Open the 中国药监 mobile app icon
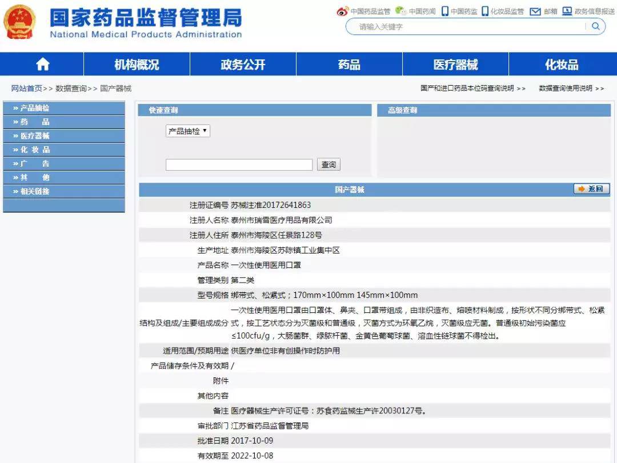Screen dimensions: 617x463 (445, 11)
